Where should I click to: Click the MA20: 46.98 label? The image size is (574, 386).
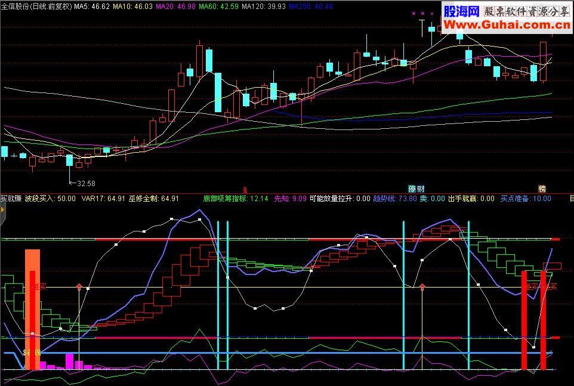pyautogui.click(x=175, y=6)
